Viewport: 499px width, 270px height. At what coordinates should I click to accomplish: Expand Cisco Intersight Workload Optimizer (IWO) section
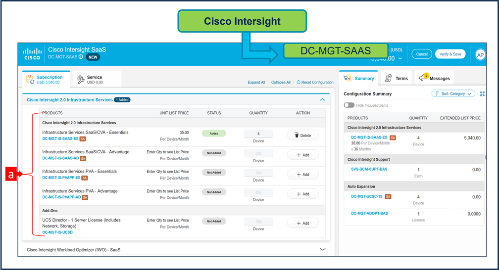point(322,250)
